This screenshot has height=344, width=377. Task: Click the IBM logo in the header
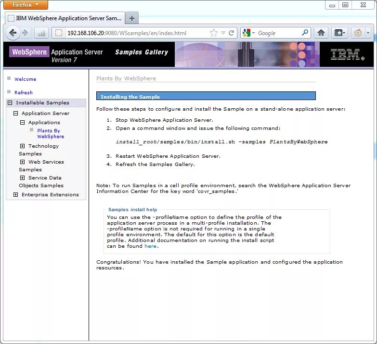tap(348, 54)
